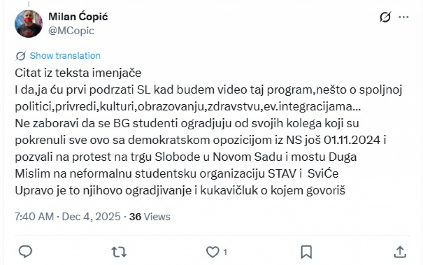Open the @MCopic handle link

[x=71, y=31]
